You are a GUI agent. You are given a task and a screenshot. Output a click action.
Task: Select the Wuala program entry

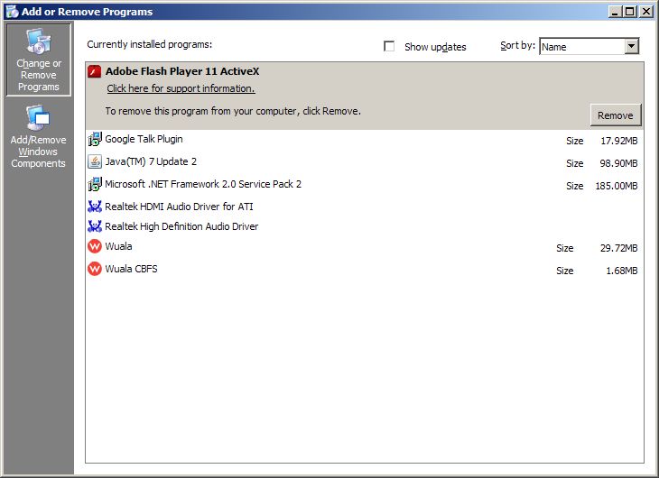point(365,246)
